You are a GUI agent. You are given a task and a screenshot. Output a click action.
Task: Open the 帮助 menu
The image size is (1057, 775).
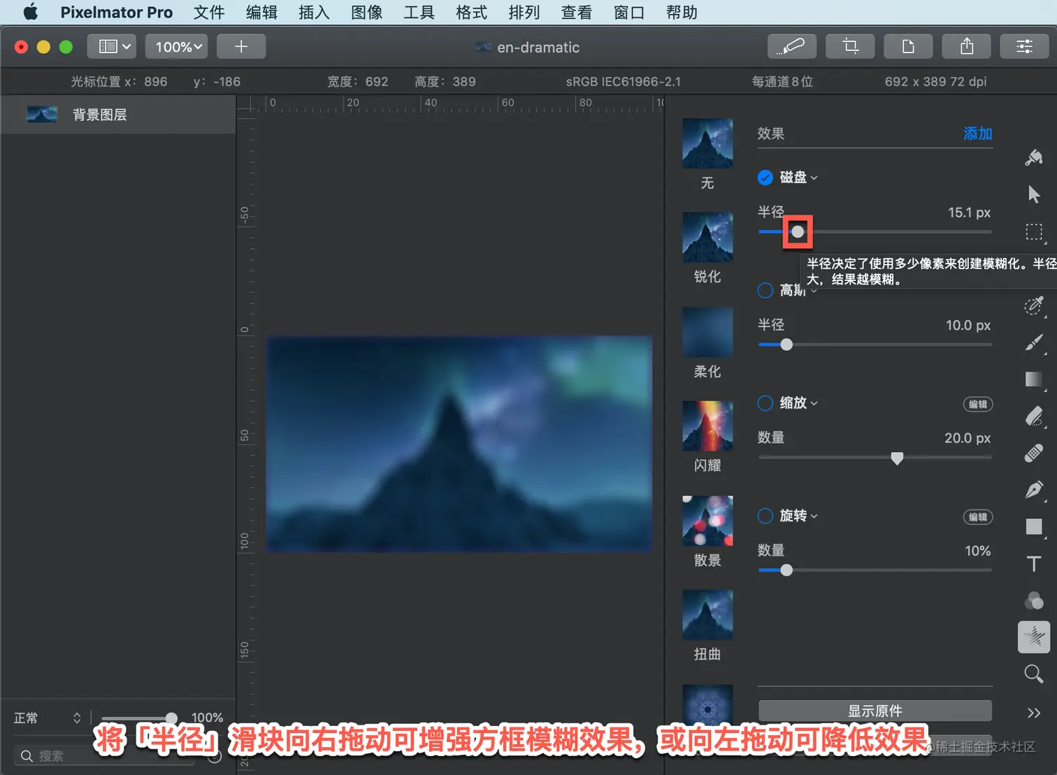(x=682, y=13)
